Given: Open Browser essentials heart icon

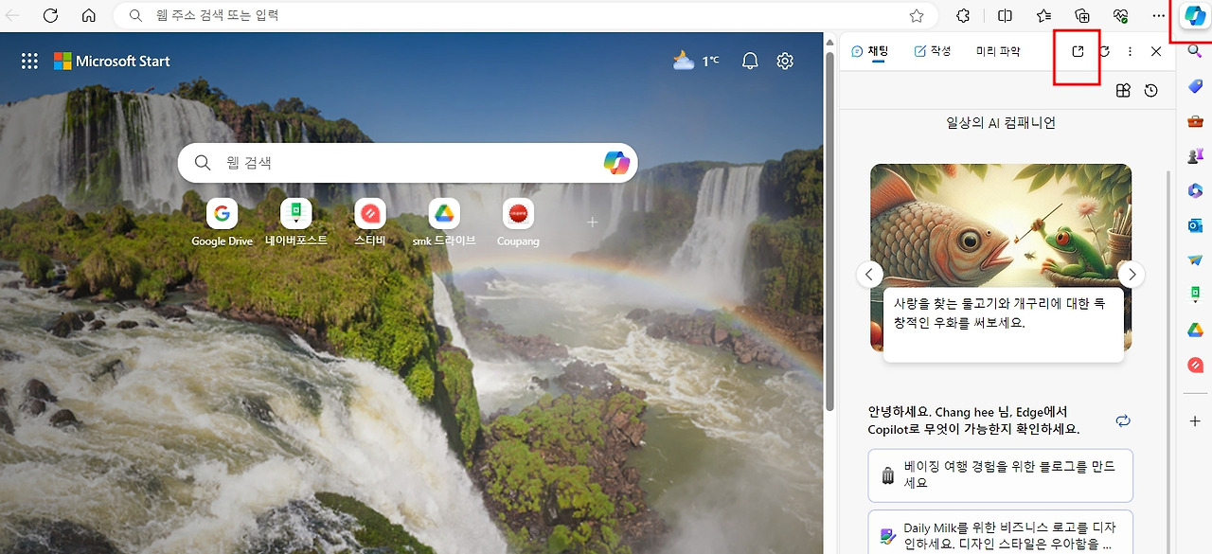Looking at the screenshot, I should click(1121, 16).
